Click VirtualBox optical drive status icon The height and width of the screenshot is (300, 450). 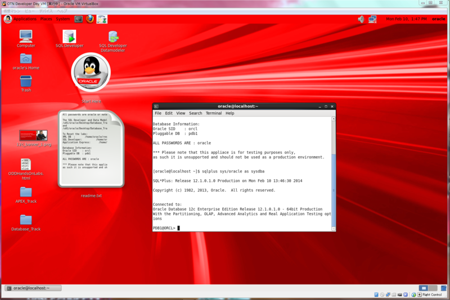coord(382,294)
